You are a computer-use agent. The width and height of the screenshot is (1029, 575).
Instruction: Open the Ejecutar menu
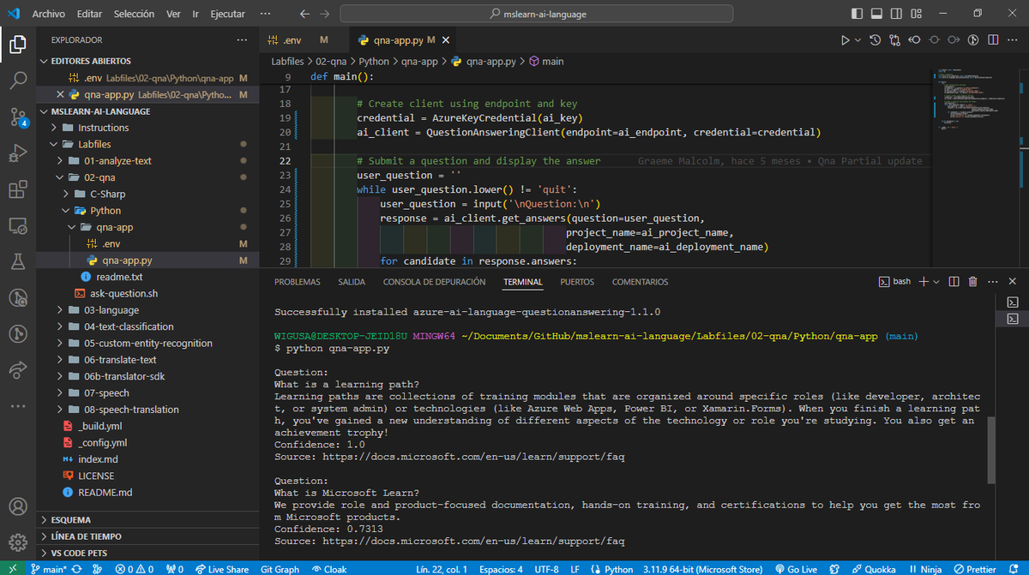tap(227, 14)
